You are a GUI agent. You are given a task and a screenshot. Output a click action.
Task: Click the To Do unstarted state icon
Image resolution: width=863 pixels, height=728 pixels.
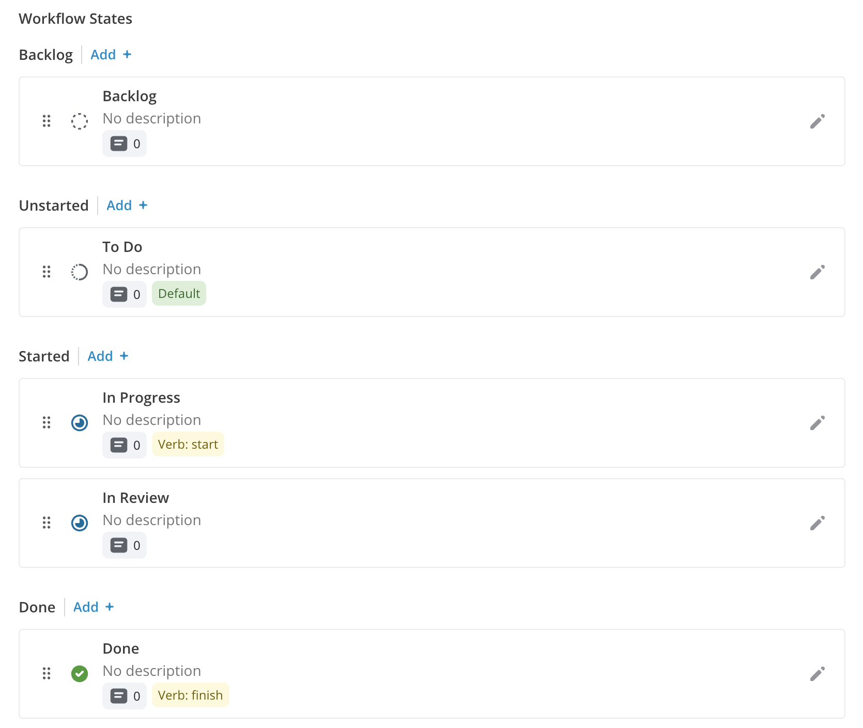coord(79,272)
